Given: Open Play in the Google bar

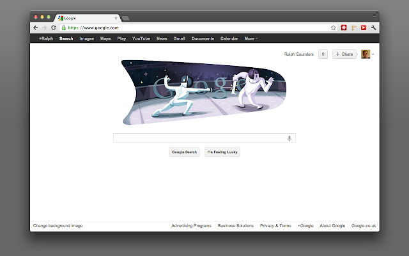Looking at the screenshot, I should pos(121,38).
